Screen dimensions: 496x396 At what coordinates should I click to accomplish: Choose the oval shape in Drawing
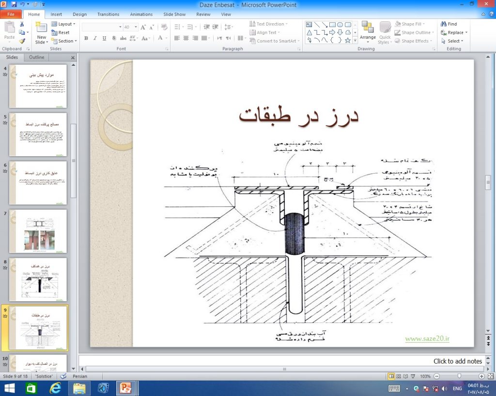click(x=341, y=25)
